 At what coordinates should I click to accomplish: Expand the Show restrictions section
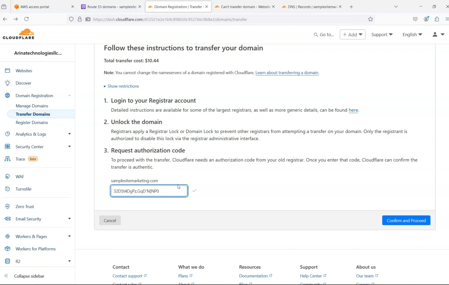pos(123,86)
